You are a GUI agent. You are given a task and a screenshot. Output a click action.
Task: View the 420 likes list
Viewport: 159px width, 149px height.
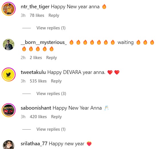pyautogui.click(x=38, y=117)
